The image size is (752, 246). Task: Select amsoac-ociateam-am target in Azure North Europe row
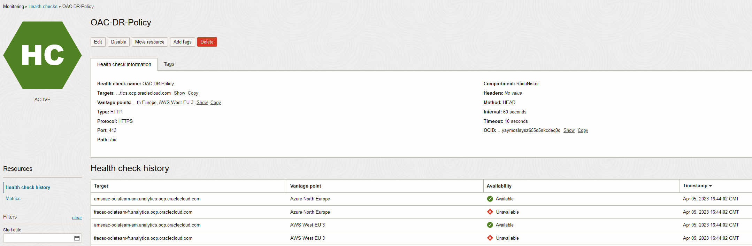(147, 199)
